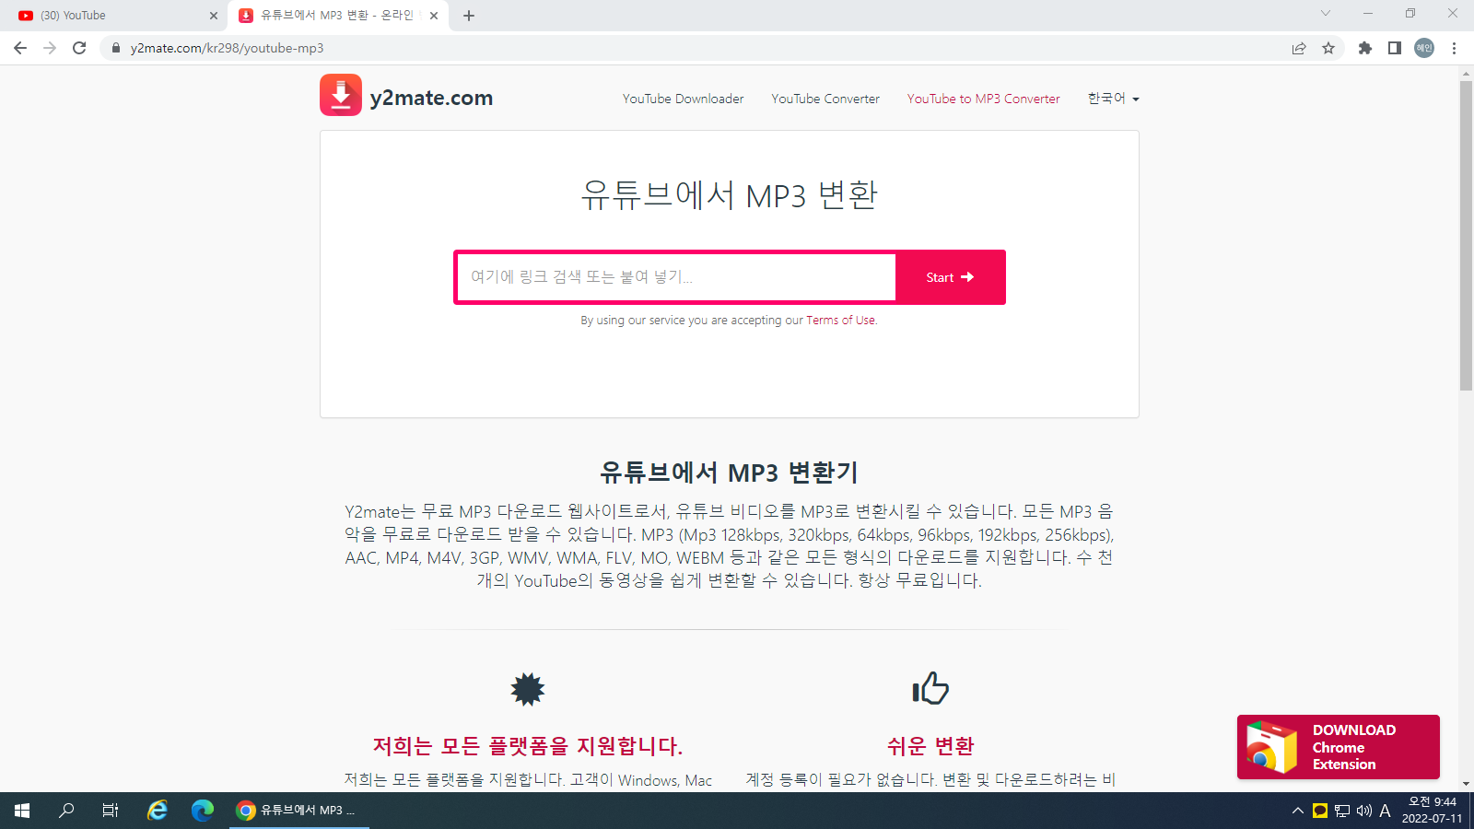The width and height of the screenshot is (1474, 829).
Task: Select the y2mate MP3 converter tab
Action: coord(338,16)
